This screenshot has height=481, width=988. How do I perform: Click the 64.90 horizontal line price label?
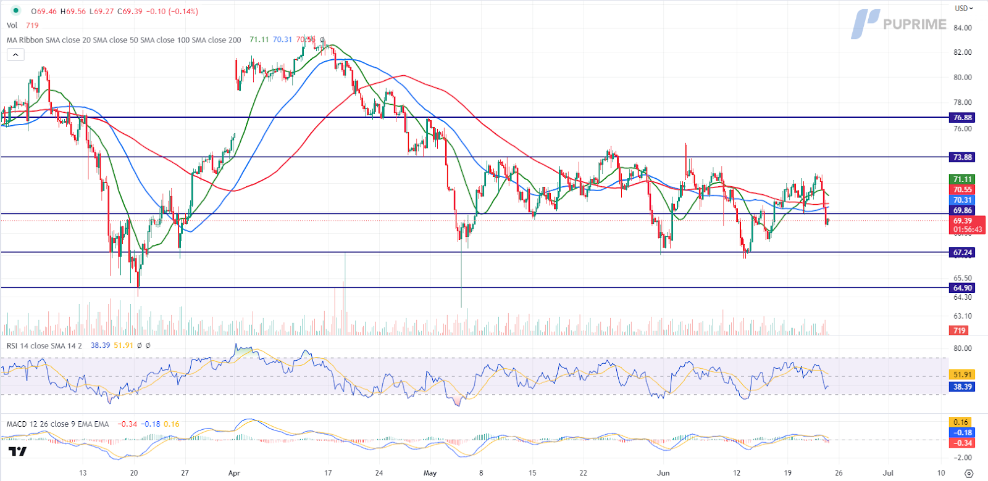(962, 288)
